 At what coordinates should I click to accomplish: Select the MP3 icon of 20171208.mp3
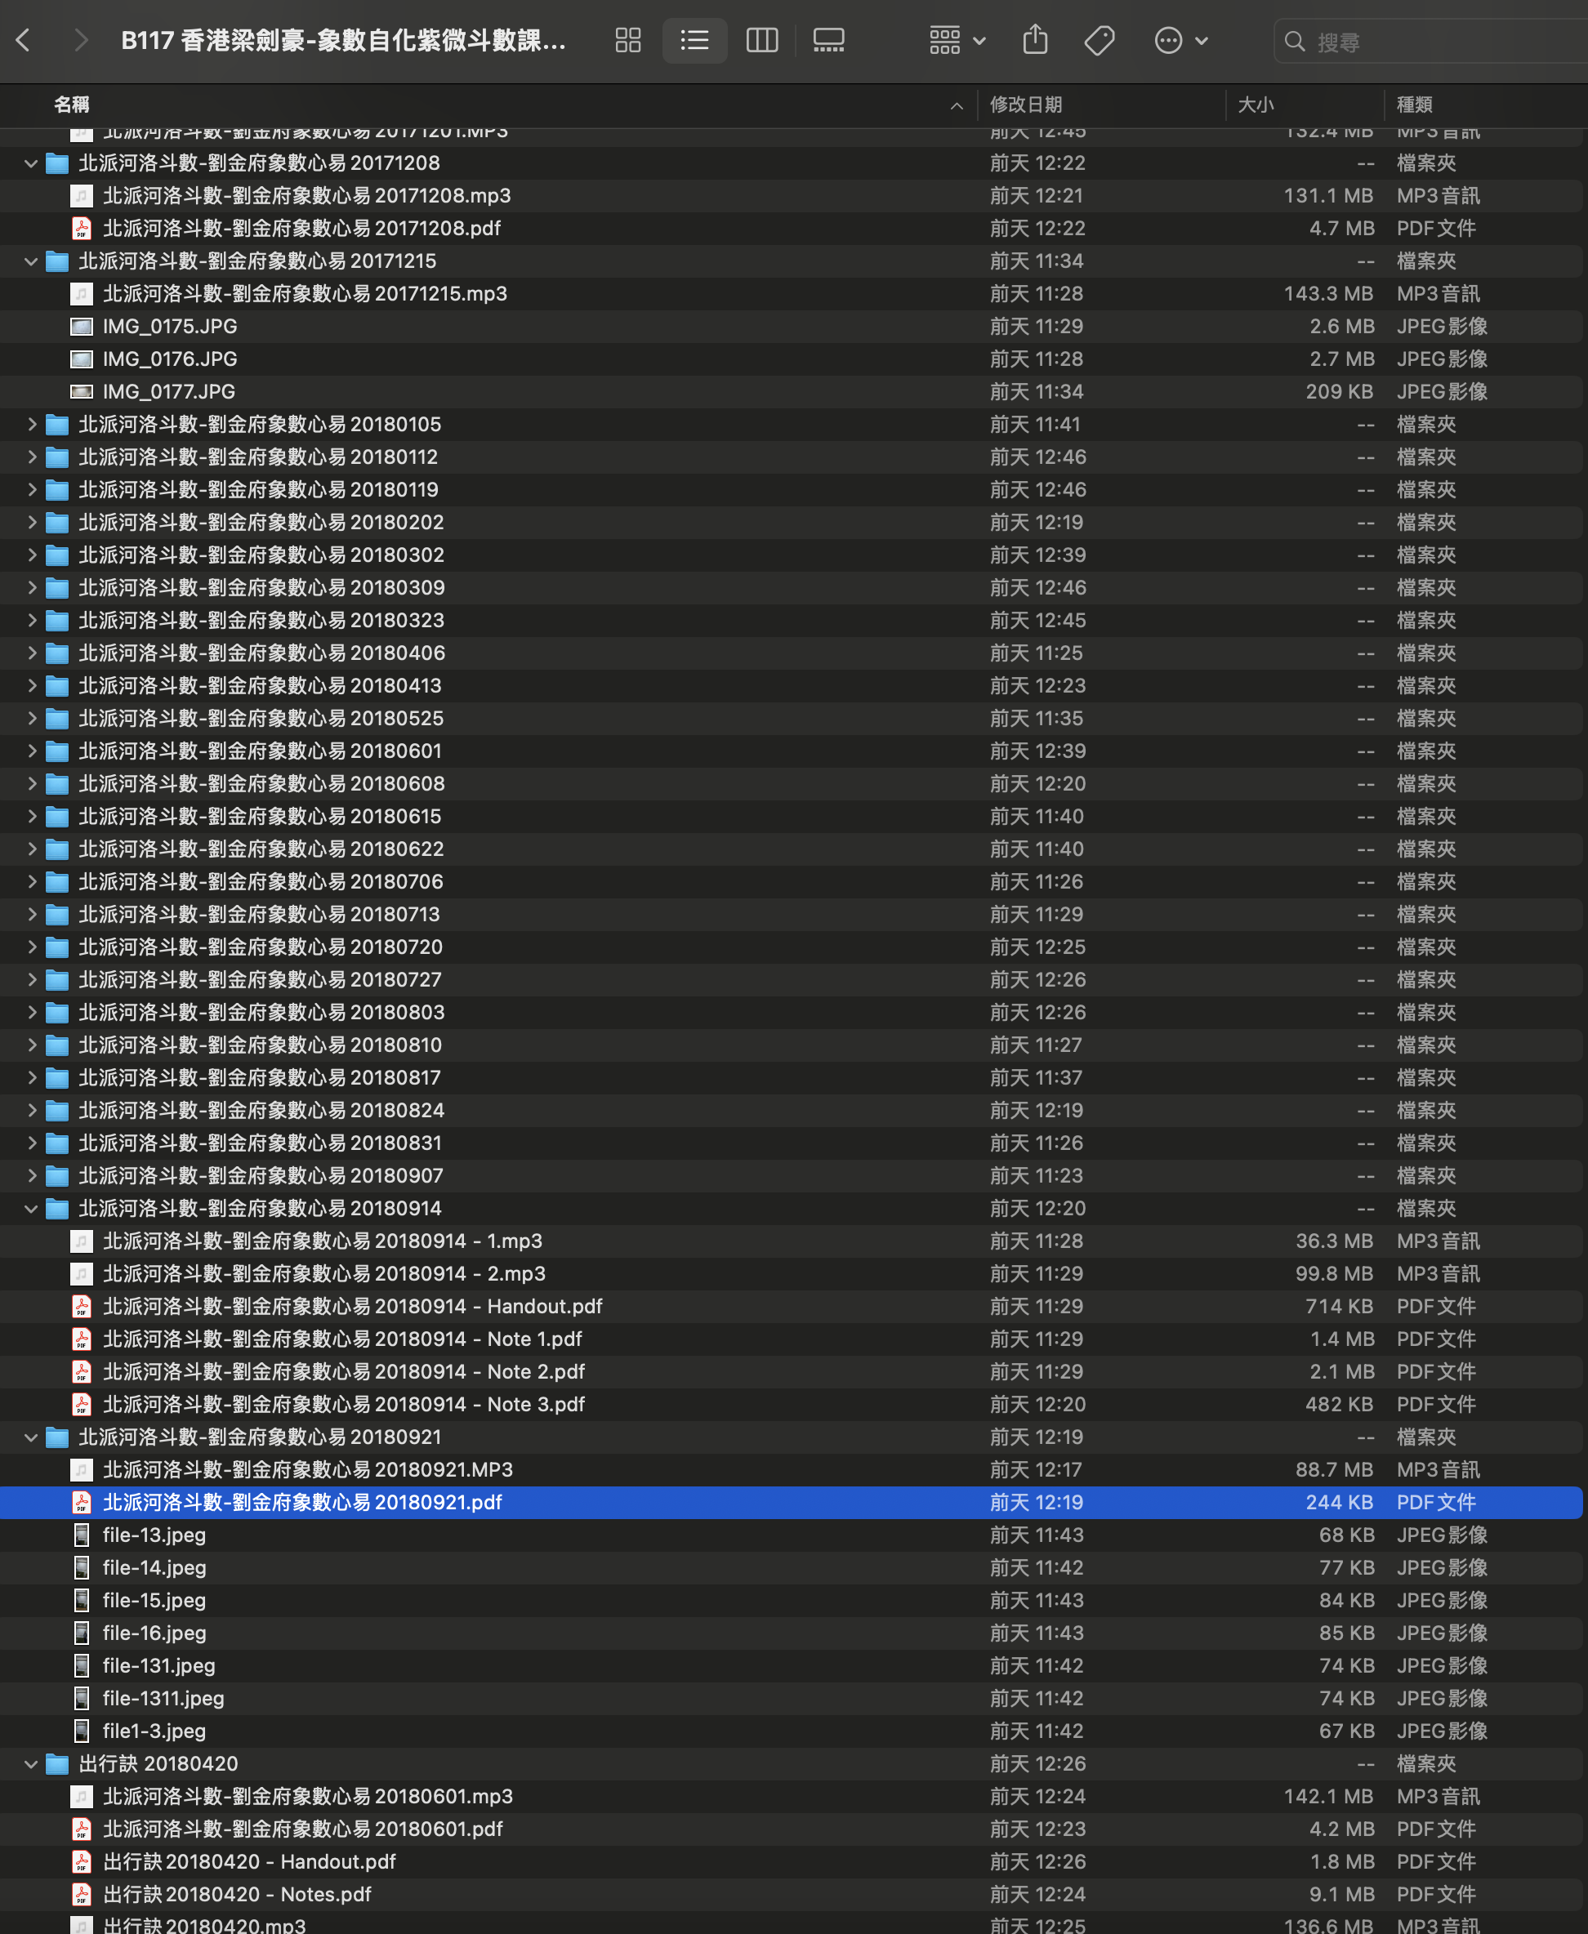pyautogui.click(x=82, y=196)
